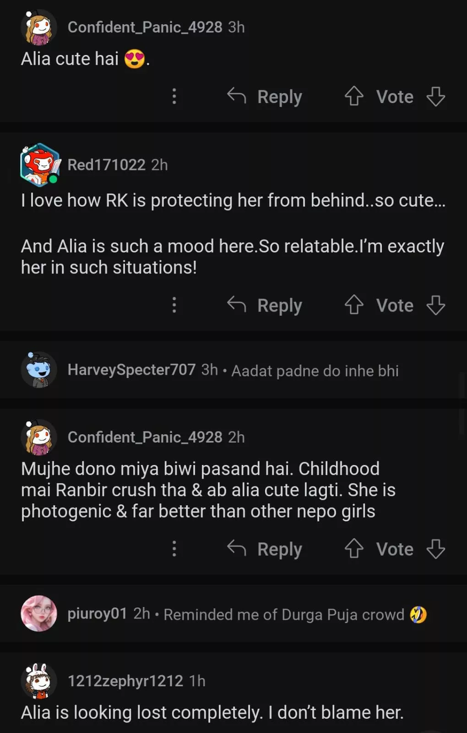467x733 pixels.
Task: Open piuroy01's avatar profile
Action: pos(39,613)
